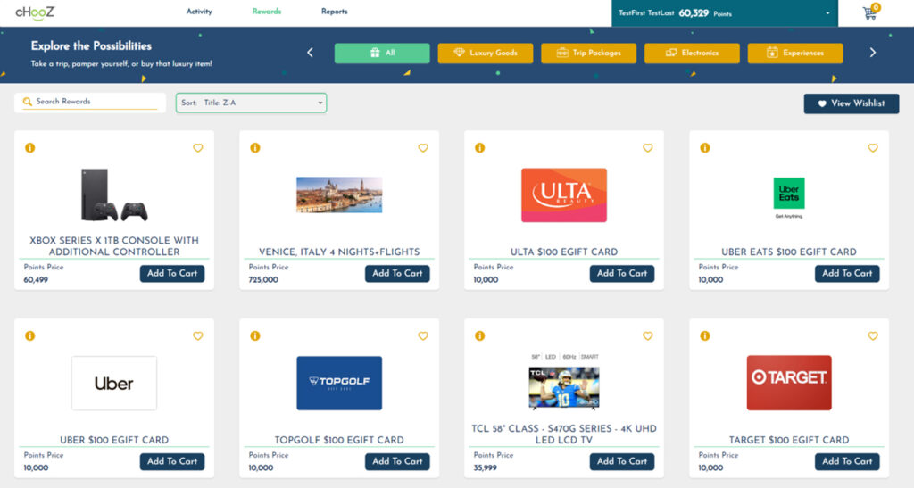Select the Luxury Goods category
Image resolution: width=914 pixels, height=488 pixels.
[486, 53]
